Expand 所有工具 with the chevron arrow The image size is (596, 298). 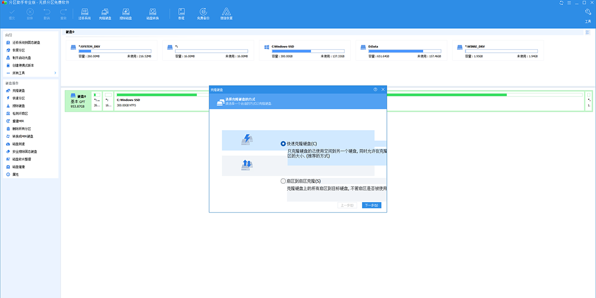55,73
